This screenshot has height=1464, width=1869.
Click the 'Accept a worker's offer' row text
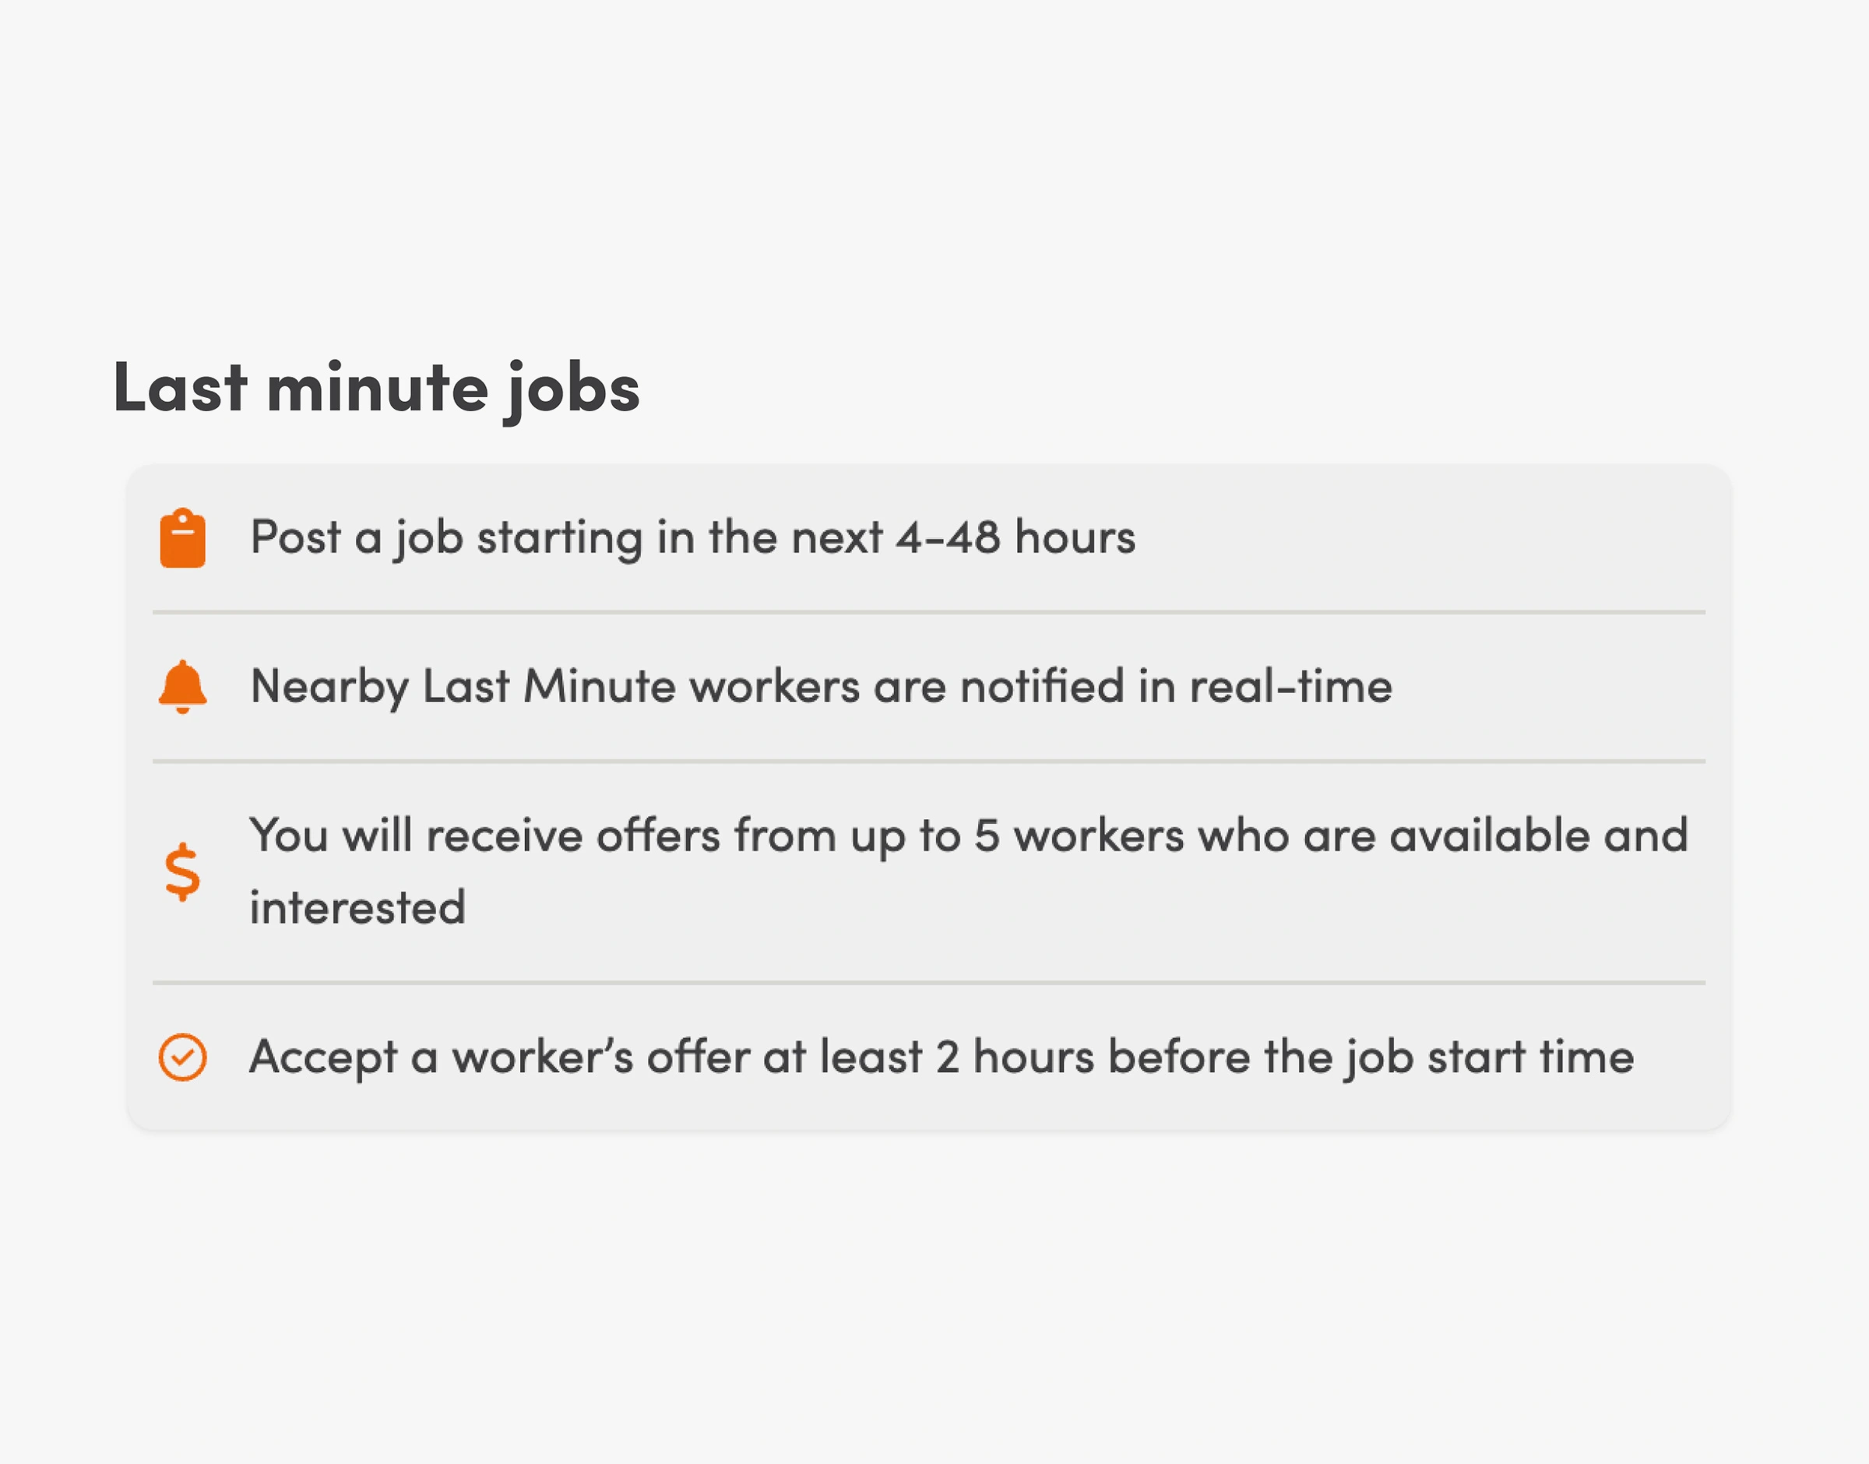[x=942, y=1058]
